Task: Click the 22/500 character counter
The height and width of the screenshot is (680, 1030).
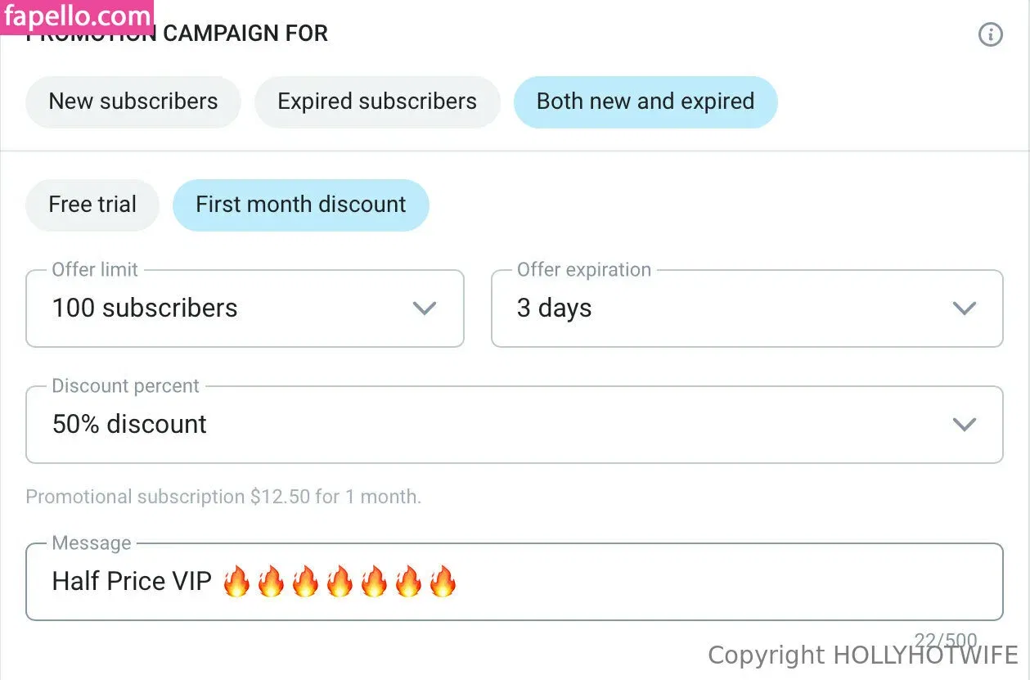Action: click(x=945, y=640)
